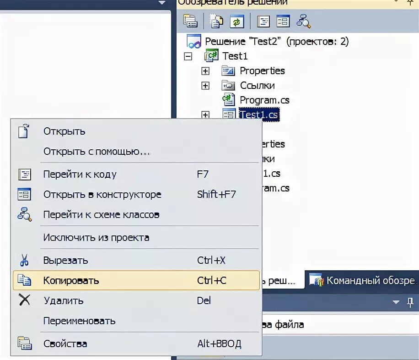Select Перейти к схеме классов menu item
The height and width of the screenshot is (360, 419).
point(136,214)
